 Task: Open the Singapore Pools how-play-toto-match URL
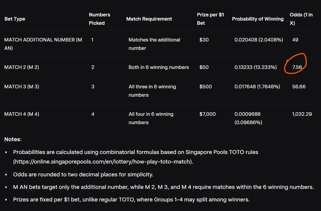coord(103,162)
